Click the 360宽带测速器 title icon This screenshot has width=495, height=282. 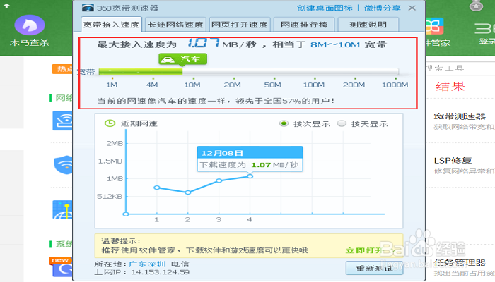(x=88, y=8)
